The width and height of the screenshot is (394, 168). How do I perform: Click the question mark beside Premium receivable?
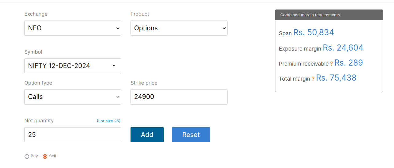[x=331, y=64]
